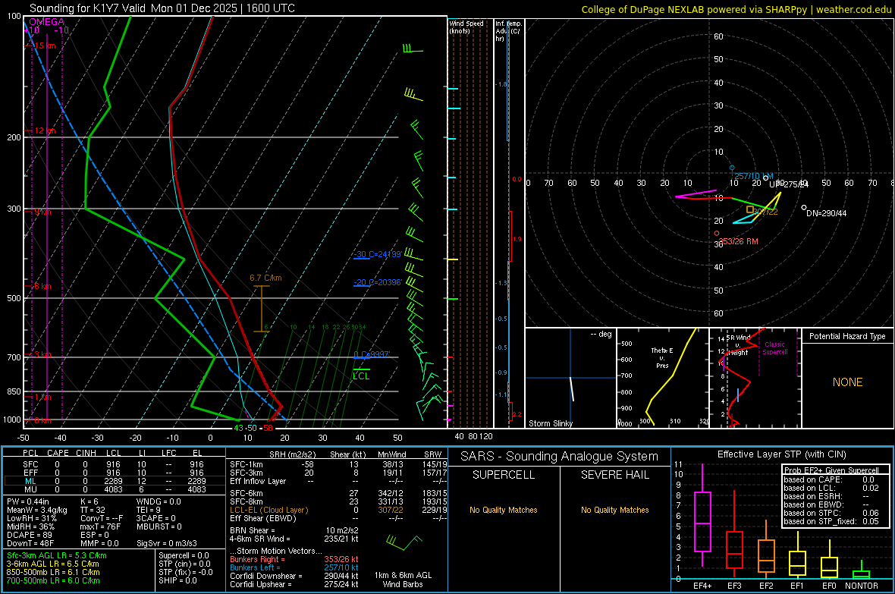Click the based on STPC: 0.06 line
Image resolution: width=895 pixels, height=594 pixels.
[x=831, y=513]
